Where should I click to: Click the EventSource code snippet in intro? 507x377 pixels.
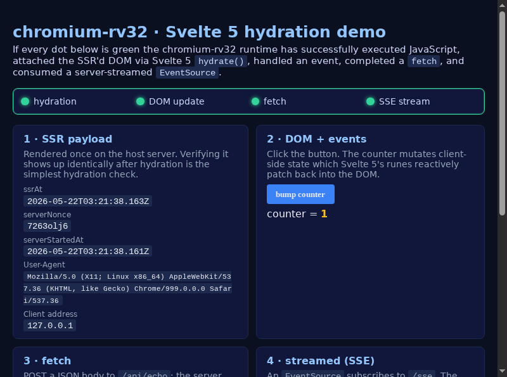click(187, 72)
